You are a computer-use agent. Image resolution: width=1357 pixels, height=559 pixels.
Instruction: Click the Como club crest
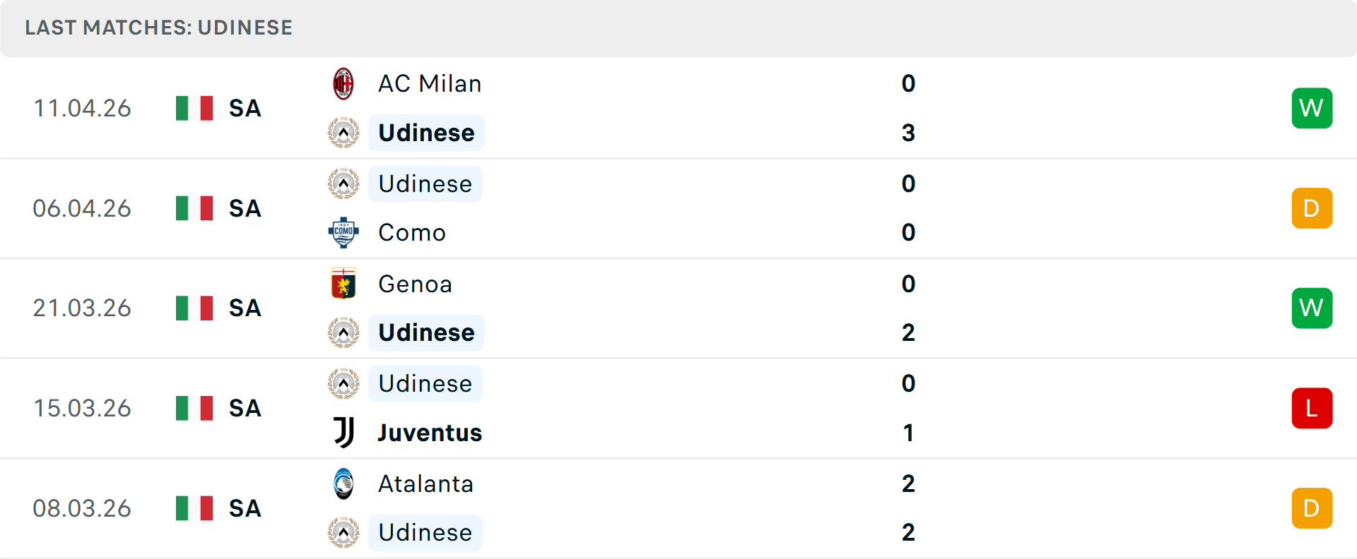343,232
